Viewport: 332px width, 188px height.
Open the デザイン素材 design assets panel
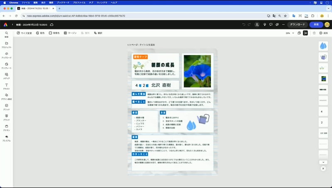pyautogui.click(x=6, y=97)
